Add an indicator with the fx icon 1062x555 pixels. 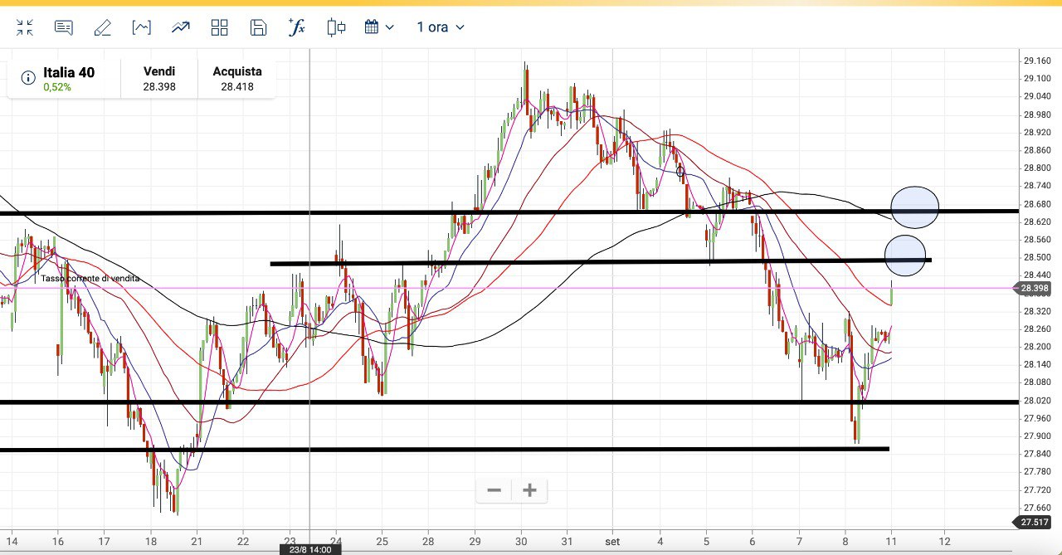(x=296, y=27)
